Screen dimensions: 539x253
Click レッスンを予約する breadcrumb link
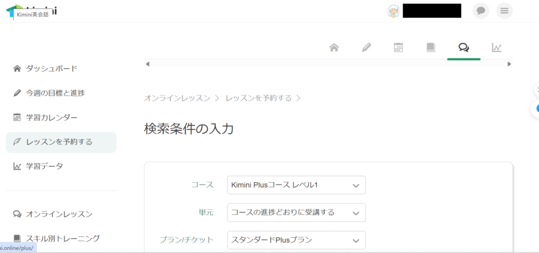click(x=258, y=98)
